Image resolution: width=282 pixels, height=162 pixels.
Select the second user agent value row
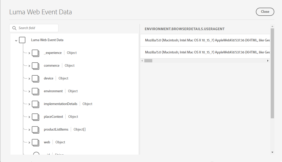205,52
